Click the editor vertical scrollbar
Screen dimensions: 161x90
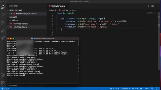pos(159,41)
